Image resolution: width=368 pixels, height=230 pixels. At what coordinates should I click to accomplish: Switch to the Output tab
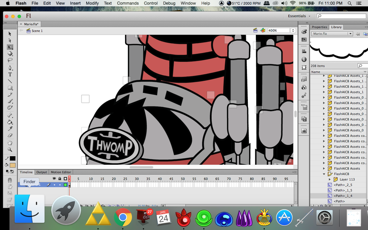coord(42,172)
